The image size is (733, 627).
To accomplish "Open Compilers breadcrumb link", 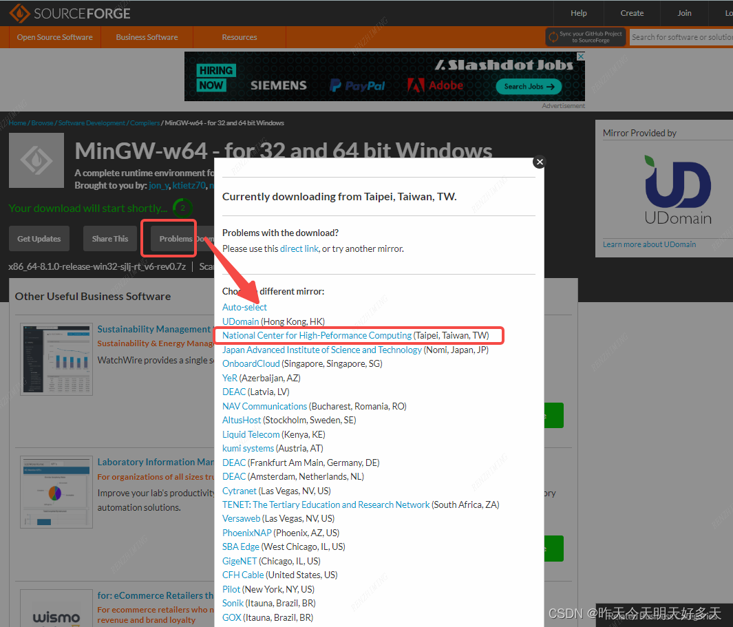I will pyautogui.click(x=145, y=123).
